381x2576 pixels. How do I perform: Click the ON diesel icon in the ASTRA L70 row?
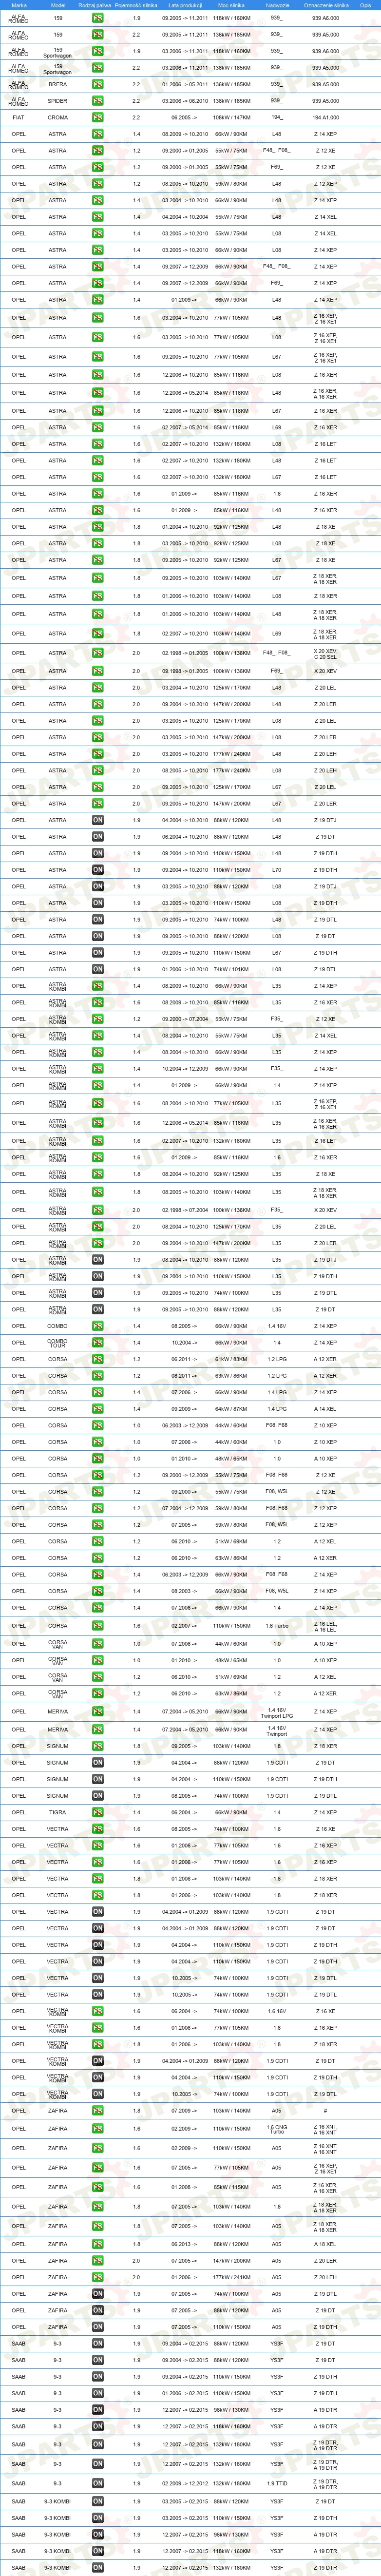(x=98, y=870)
